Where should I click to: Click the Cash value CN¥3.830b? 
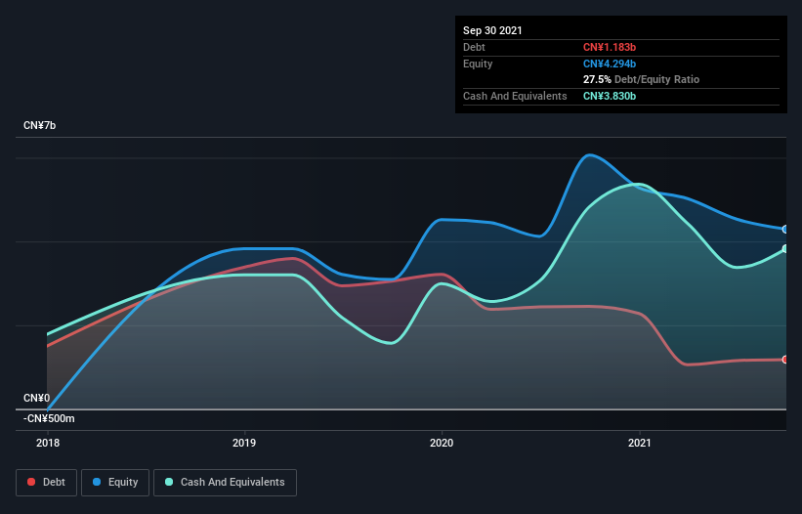[x=610, y=96]
